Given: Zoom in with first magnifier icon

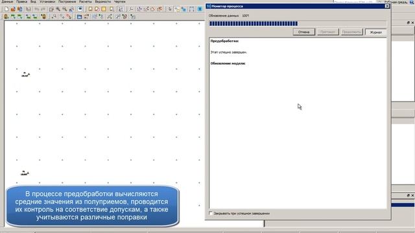Looking at the screenshot, I should 58,9.
